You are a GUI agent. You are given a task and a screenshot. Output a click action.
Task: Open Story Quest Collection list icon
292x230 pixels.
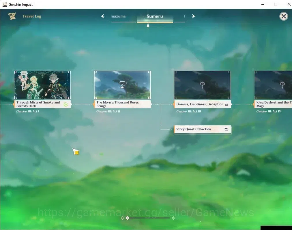226,129
